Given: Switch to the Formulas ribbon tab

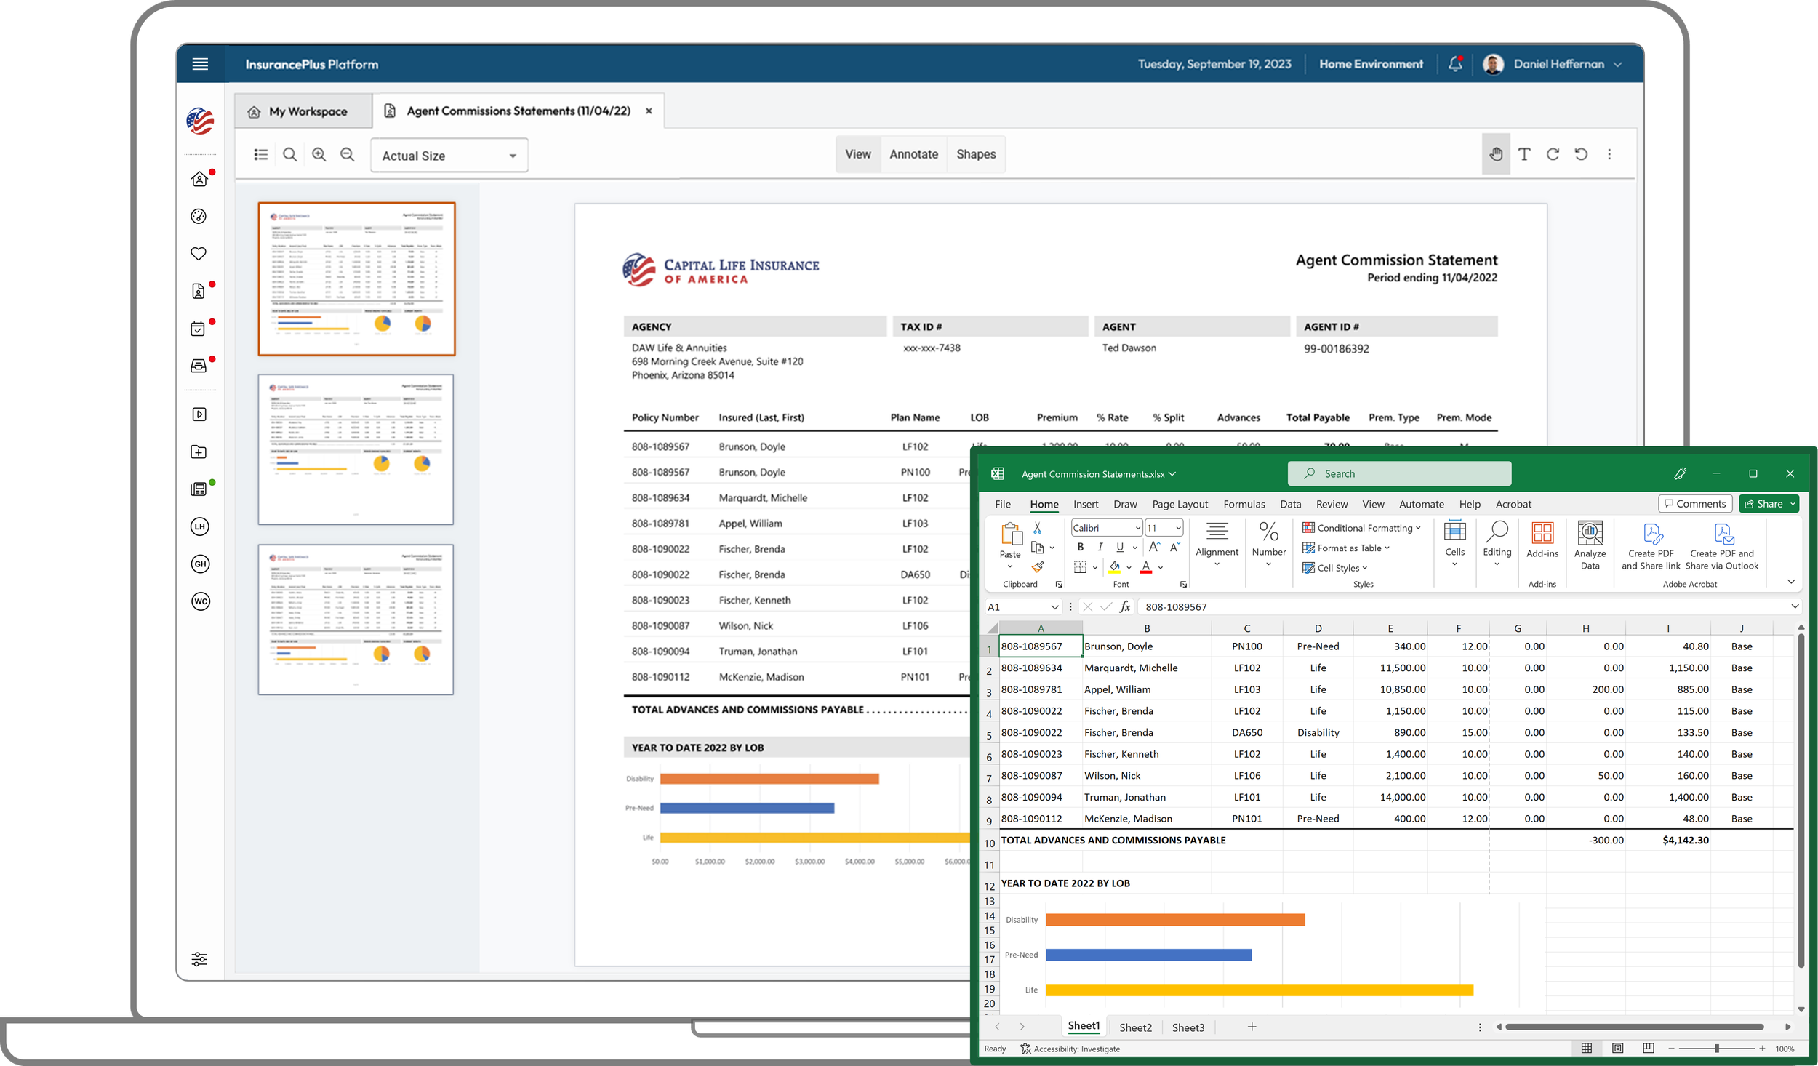Looking at the screenshot, I should [1244, 504].
